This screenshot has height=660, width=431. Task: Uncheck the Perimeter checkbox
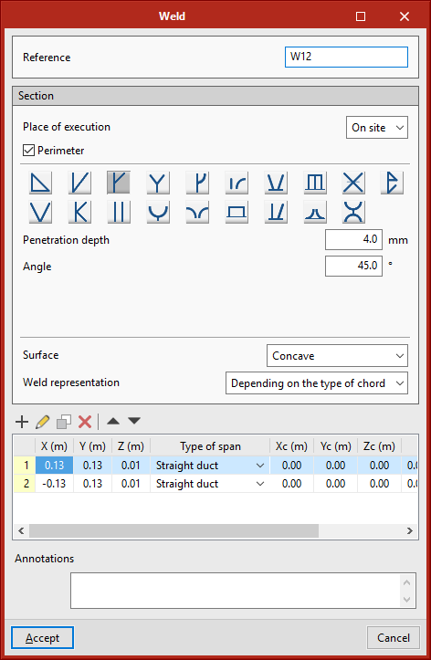[28, 151]
